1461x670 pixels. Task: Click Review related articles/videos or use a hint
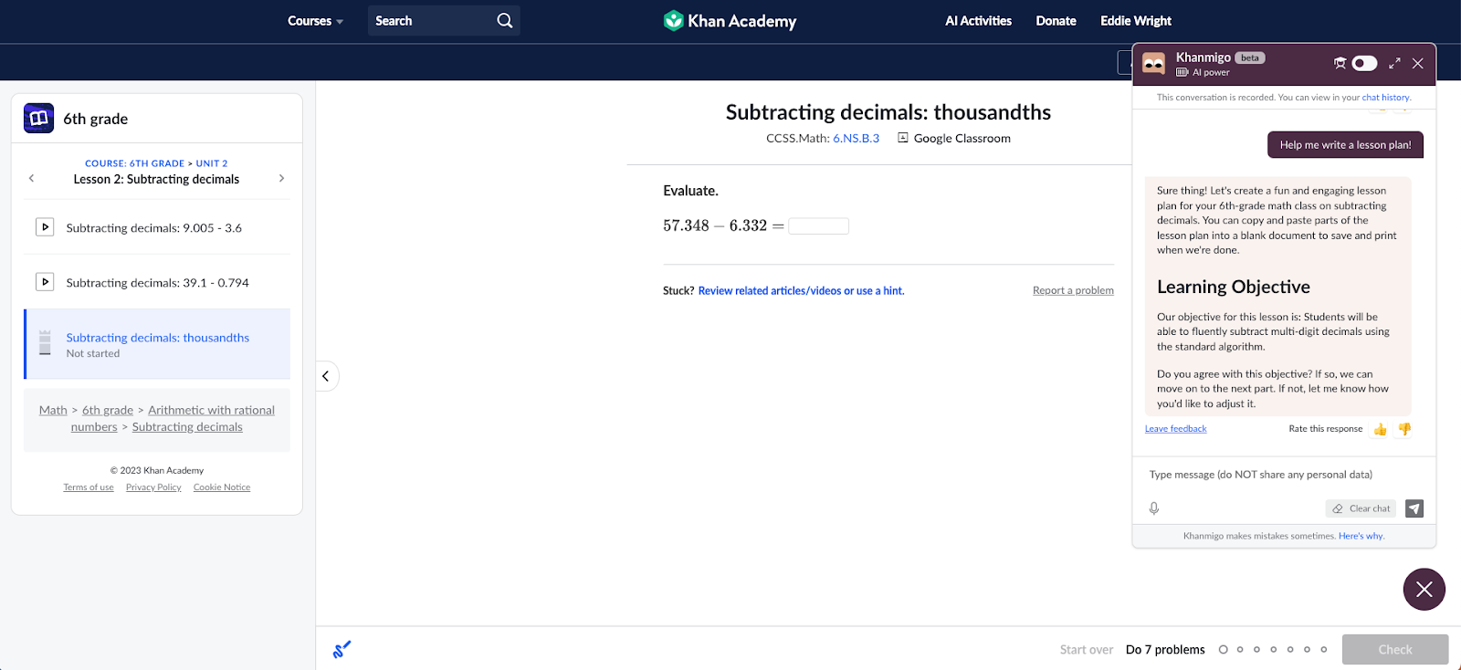801,291
